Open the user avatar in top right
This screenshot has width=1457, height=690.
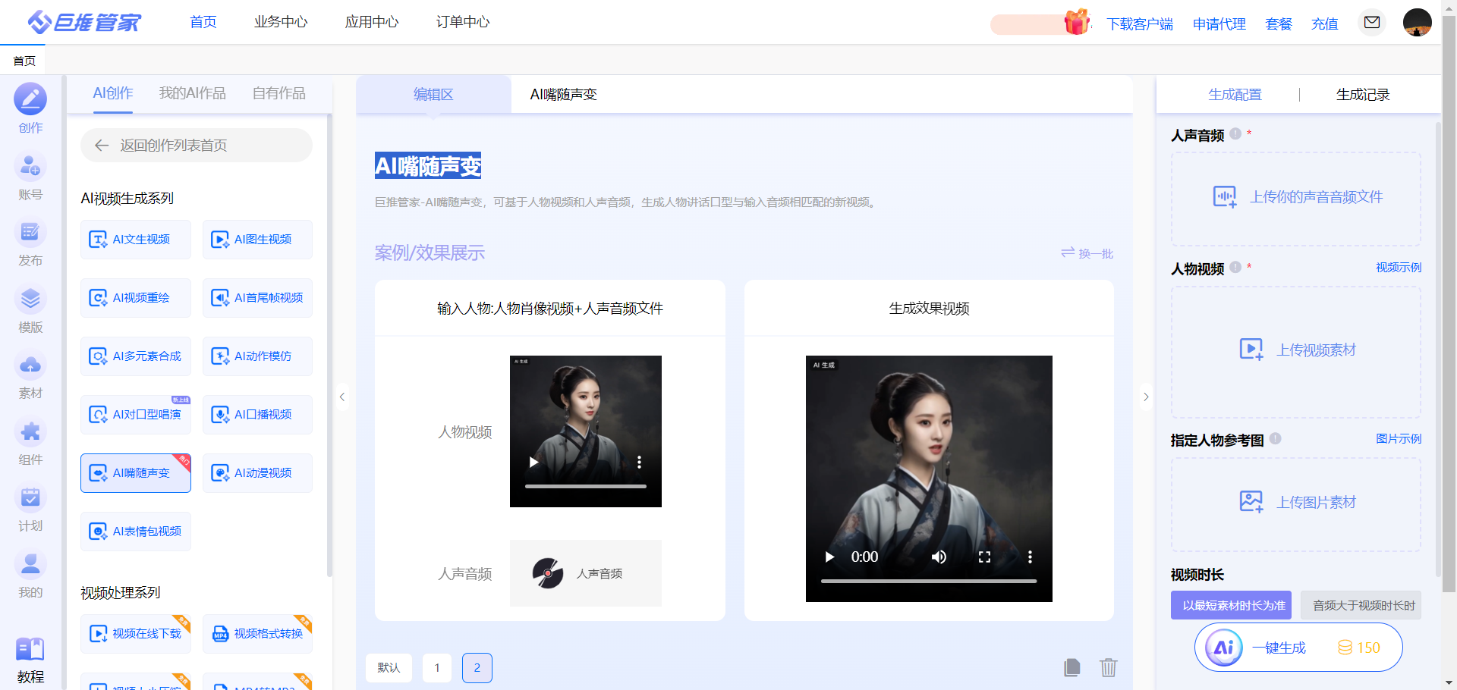coord(1418,23)
